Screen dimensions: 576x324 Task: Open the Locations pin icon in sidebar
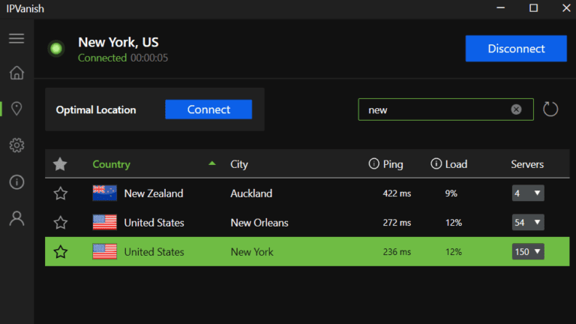point(16,109)
